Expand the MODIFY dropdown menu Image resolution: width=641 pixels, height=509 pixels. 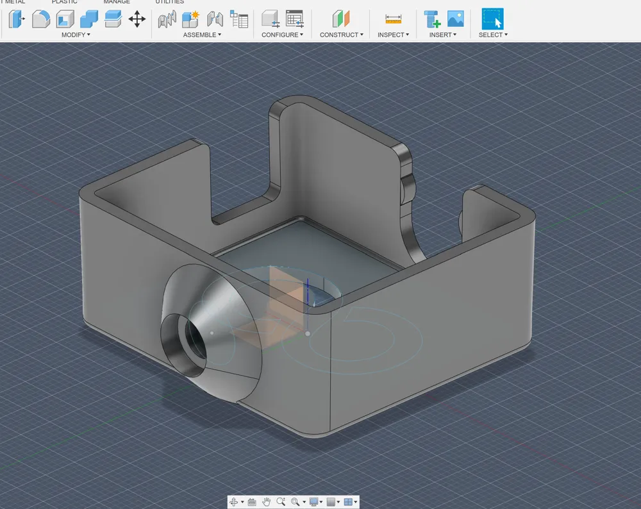76,35
